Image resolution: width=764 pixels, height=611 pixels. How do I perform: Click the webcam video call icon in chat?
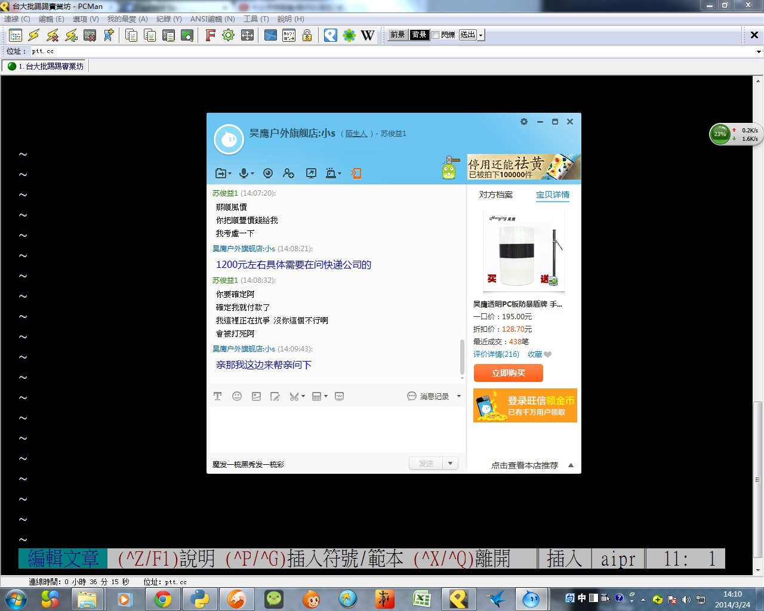point(268,173)
